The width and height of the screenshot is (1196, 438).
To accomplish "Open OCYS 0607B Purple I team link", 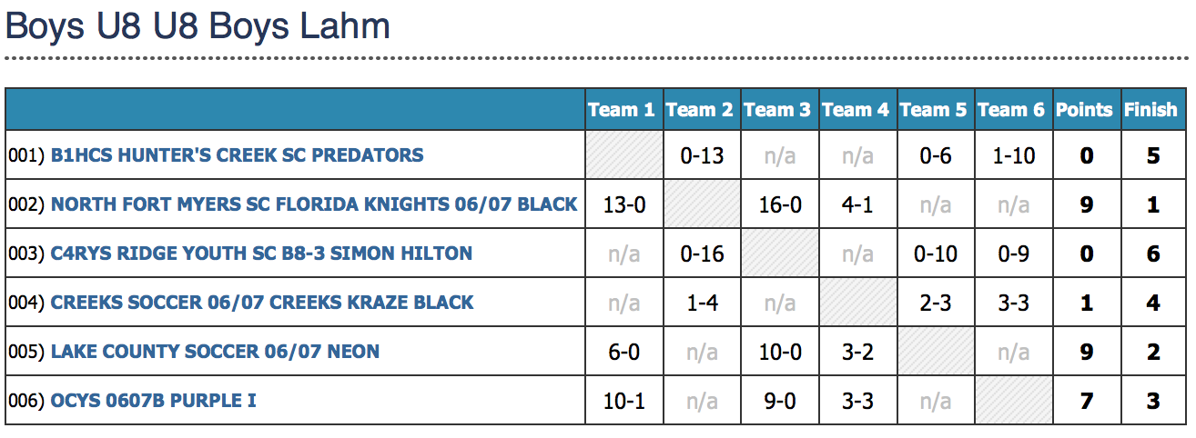I will pos(153,401).
